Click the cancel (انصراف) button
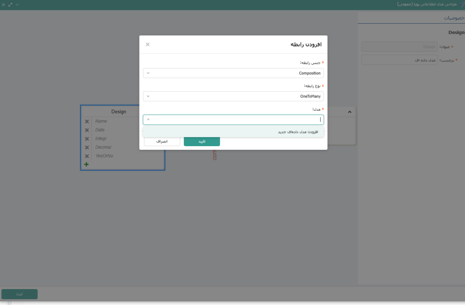Screen dimensions: 465x305 (x=162, y=142)
